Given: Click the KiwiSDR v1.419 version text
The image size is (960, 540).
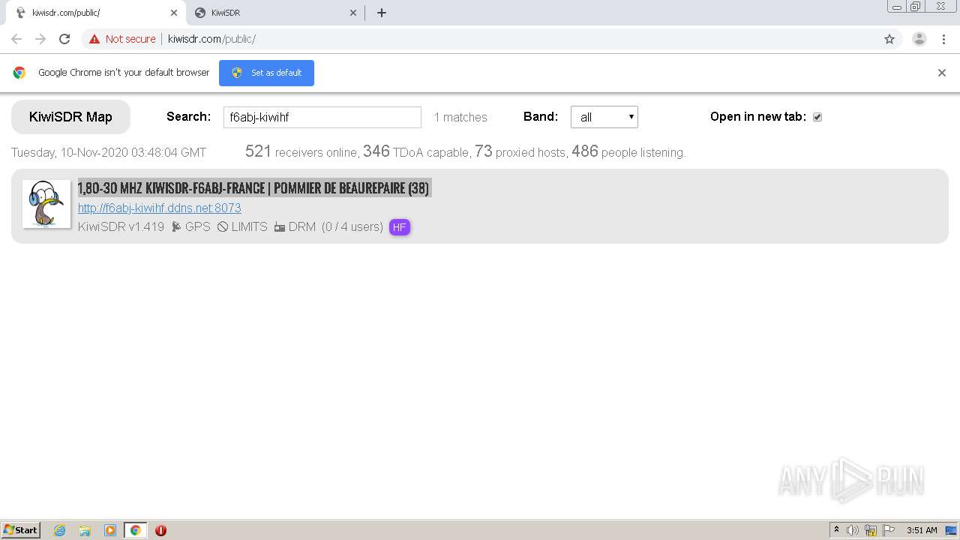Looking at the screenshot, I should 121,226.
